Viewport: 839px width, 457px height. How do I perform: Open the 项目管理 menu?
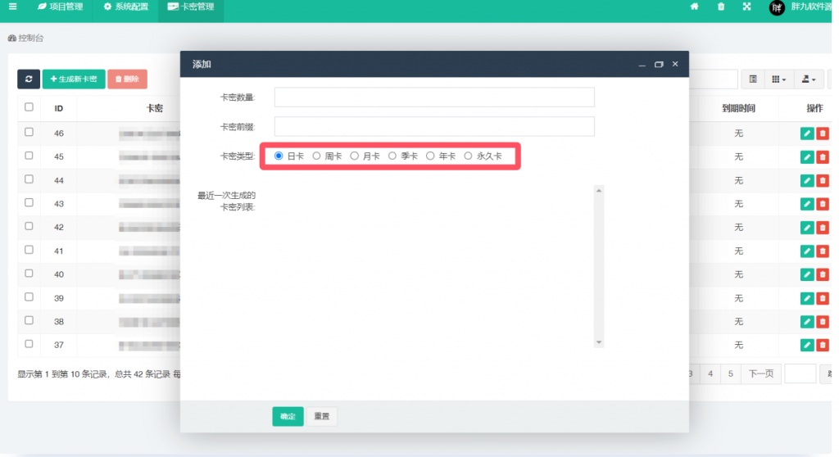pyautogui.click(x=60, y=7)
